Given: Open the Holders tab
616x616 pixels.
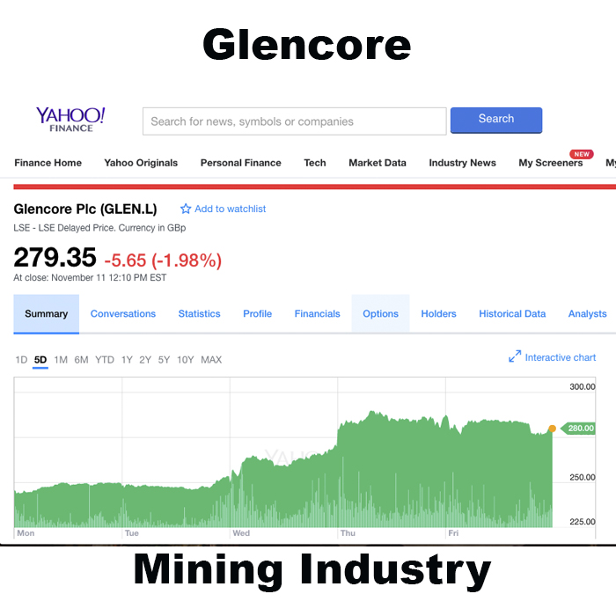Looking at the screenshot, I should 438,314.
